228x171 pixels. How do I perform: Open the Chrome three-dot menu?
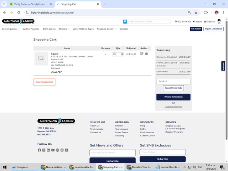224,12
